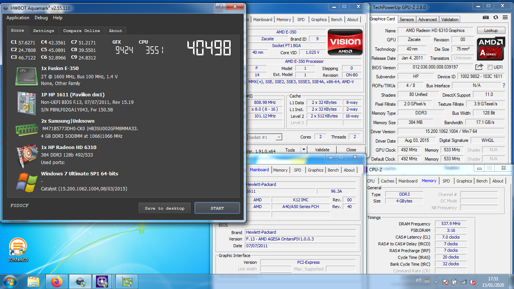The image size is (514, 289).
Task: Click the BIOS share/export icon in GPU-Z
Action: pyautogui.click(x=479, y=67)
